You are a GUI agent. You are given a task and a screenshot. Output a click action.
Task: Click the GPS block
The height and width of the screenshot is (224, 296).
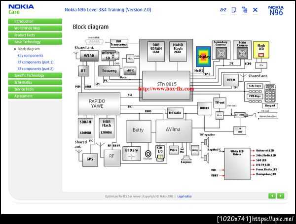pyautogui.click(x=90, y=160)
